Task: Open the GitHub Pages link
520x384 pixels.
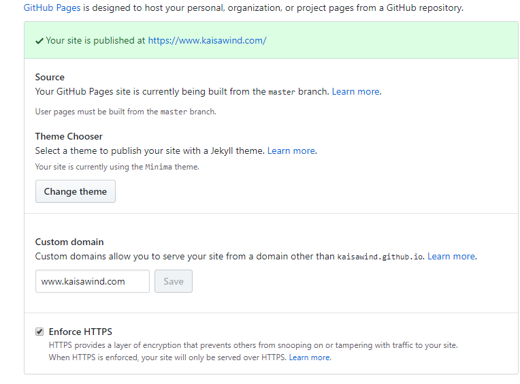Action: click(x=52, y=8)
